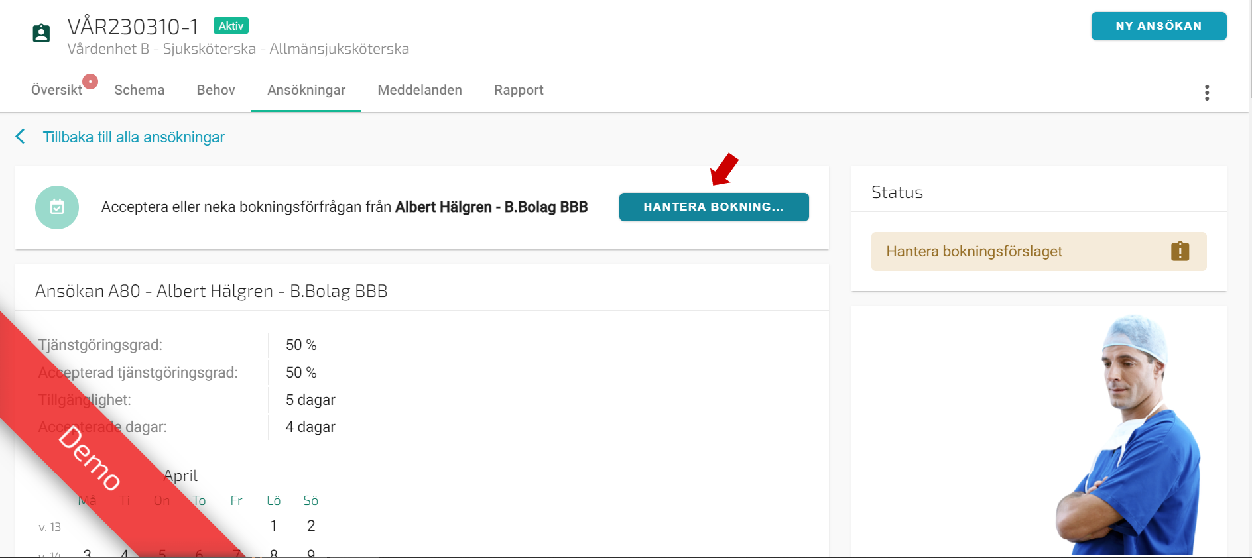Click the v. 13 week label
Screen dimensions: 1252x558
50,527
